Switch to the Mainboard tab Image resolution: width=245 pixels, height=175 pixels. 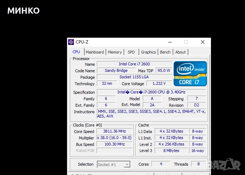click(x=95, y=52)
